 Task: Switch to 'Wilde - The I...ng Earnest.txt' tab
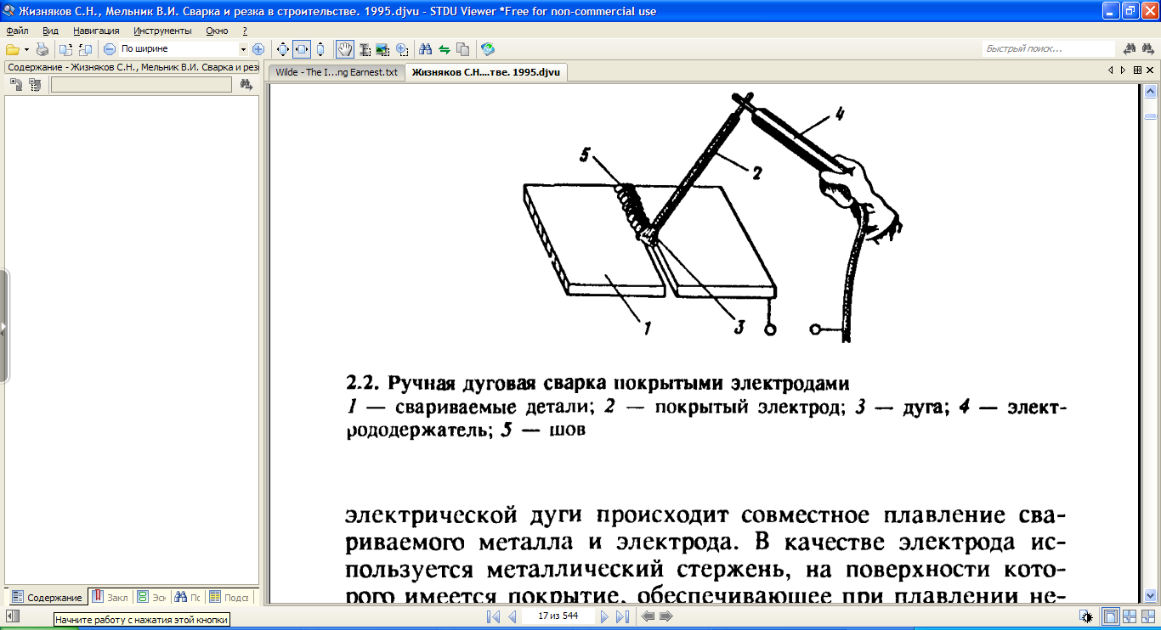pyautogui.click(x=337, y=72)
